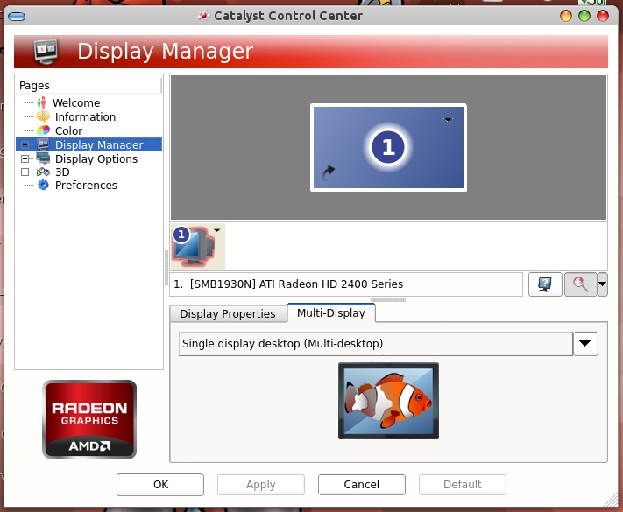Click the OK button

tap(160, 485)
